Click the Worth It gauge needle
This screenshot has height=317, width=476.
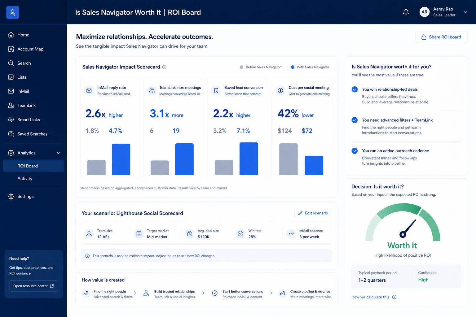pyautogui.click(x=408, y=228)
